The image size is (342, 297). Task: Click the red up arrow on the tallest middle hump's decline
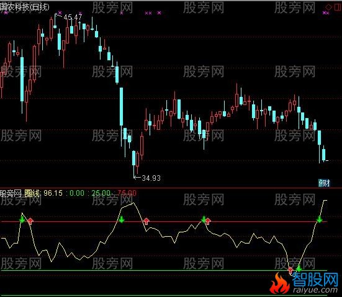(146, 221)
